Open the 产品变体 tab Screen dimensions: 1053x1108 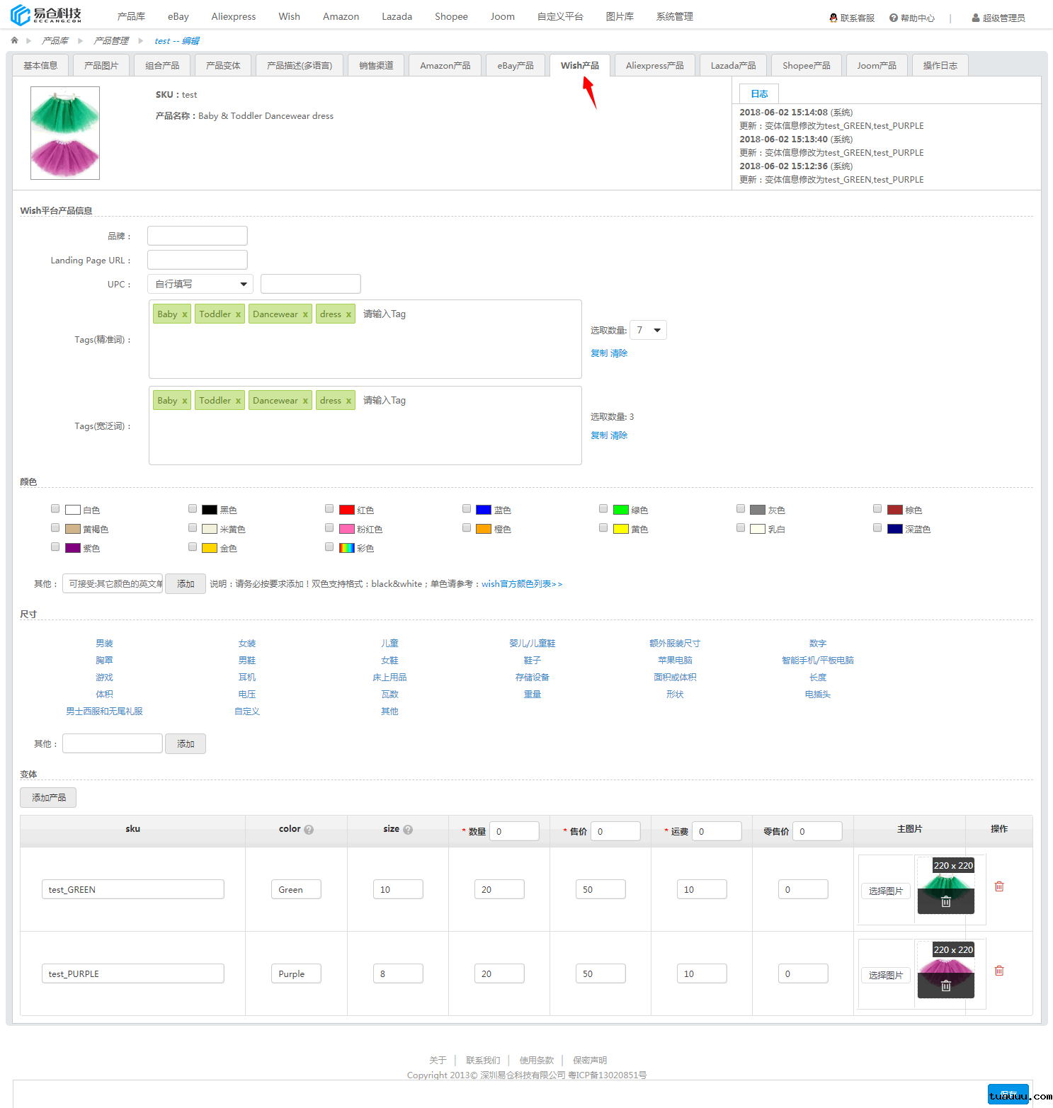pyautogui.click(x=223, y=65)
